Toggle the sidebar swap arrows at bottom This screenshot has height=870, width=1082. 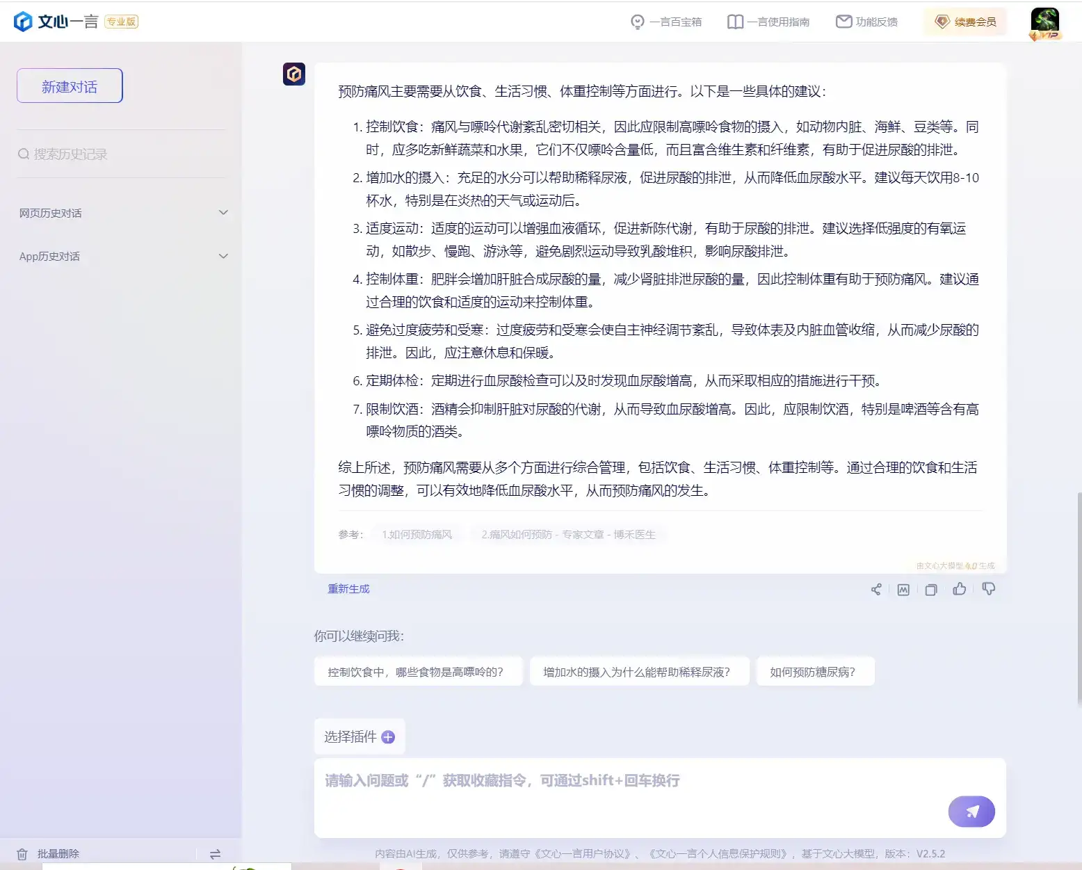pos(216,853)
